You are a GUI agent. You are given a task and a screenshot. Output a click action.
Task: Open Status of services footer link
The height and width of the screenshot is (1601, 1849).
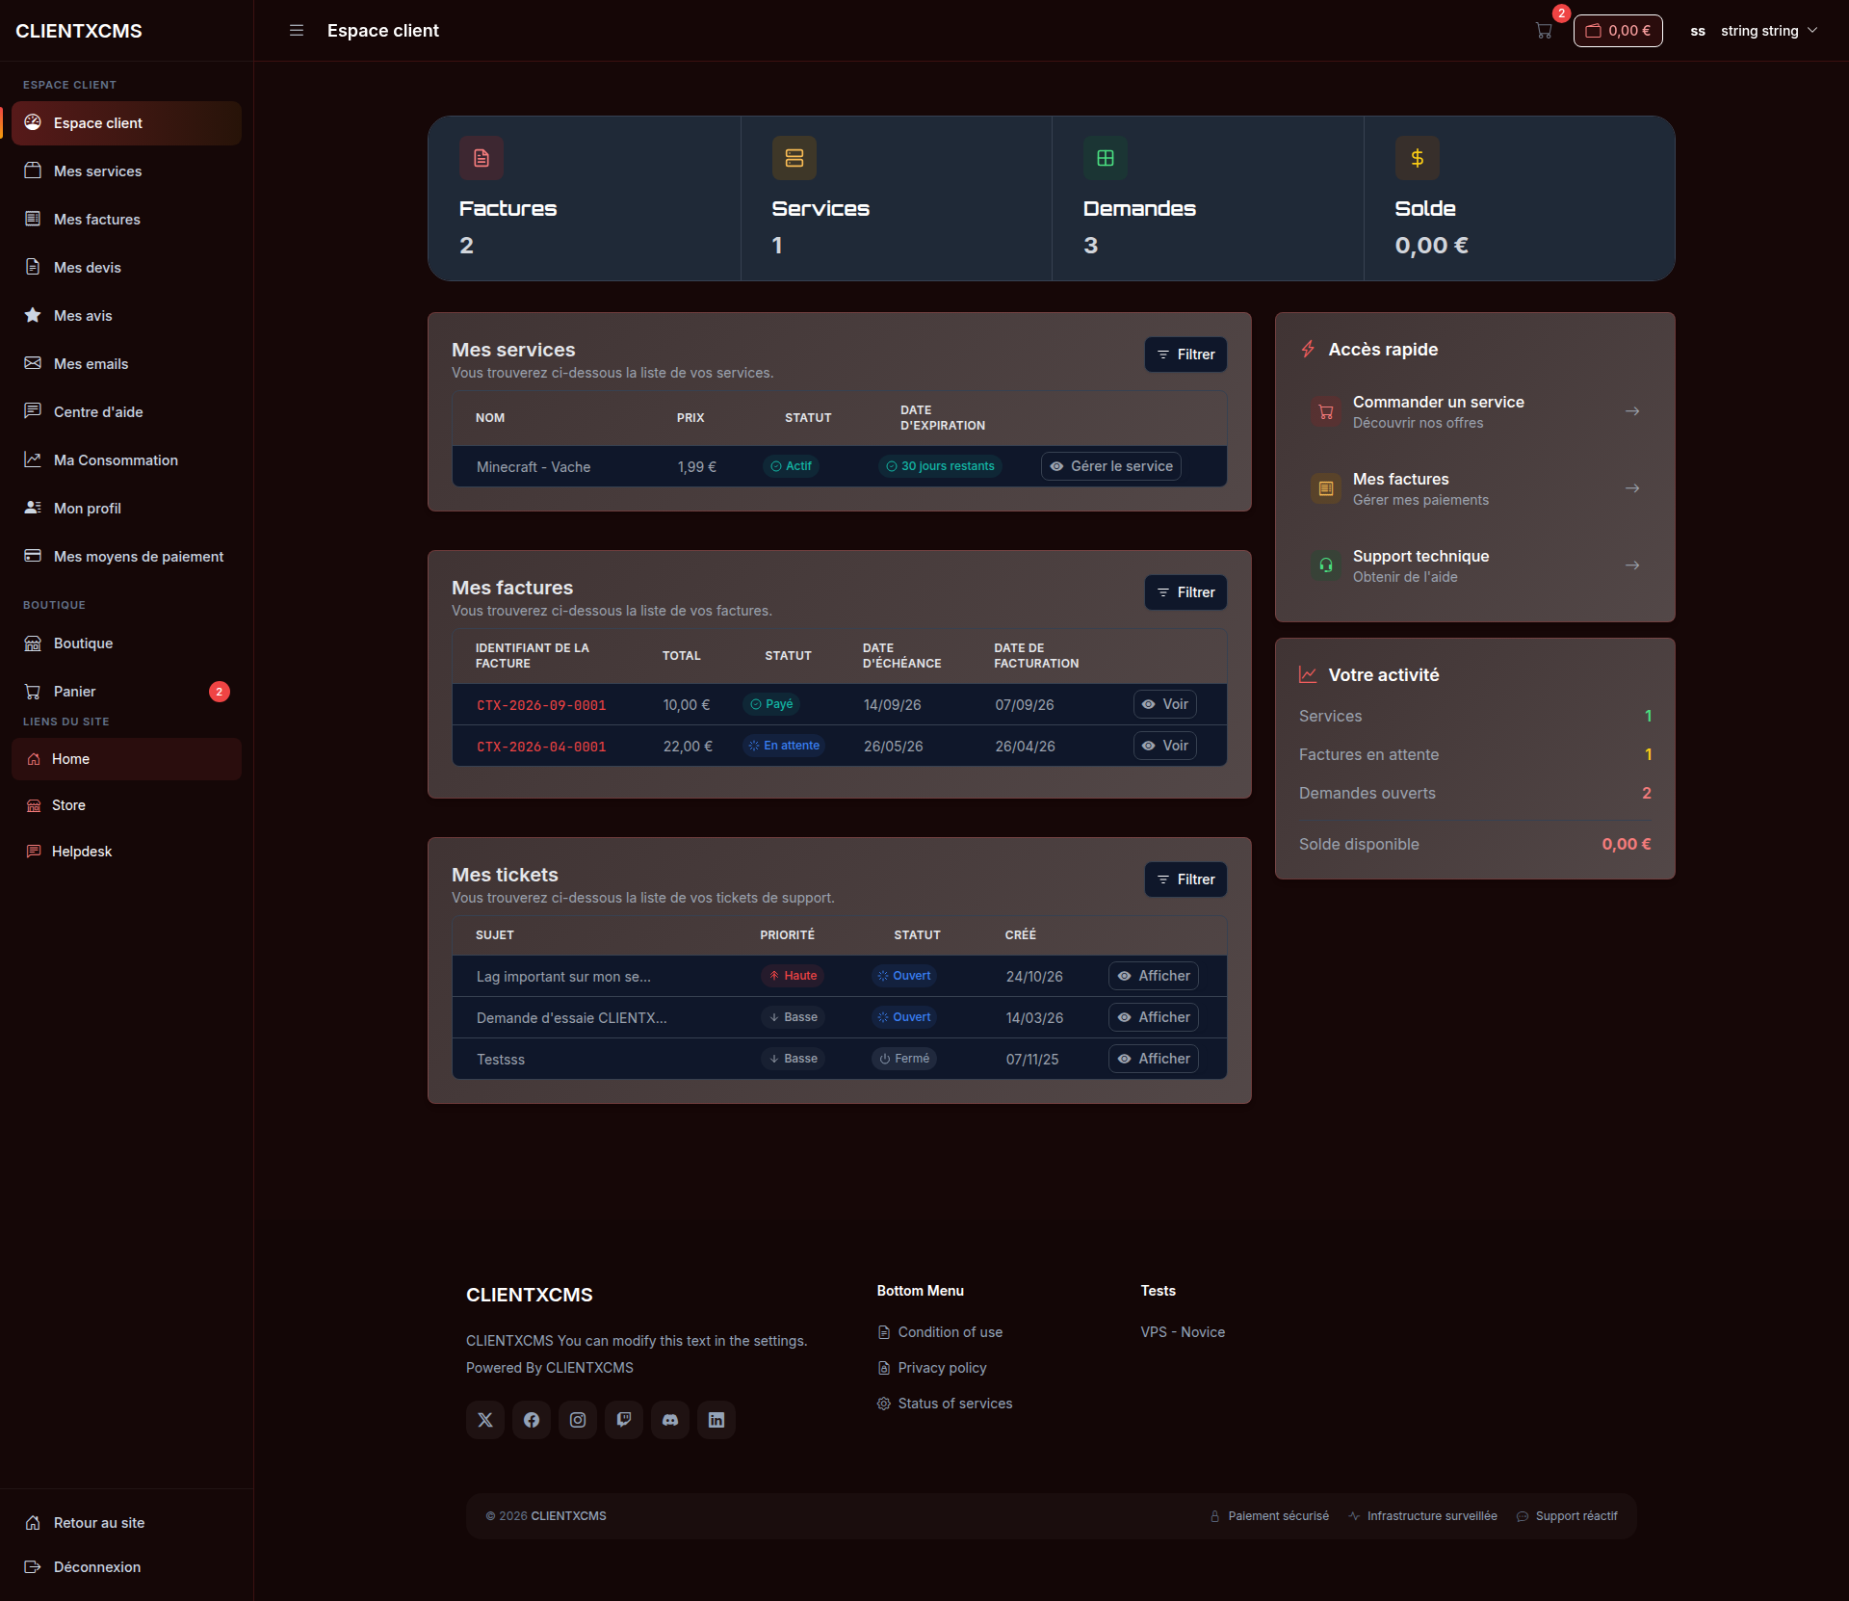pos(945,1404)
